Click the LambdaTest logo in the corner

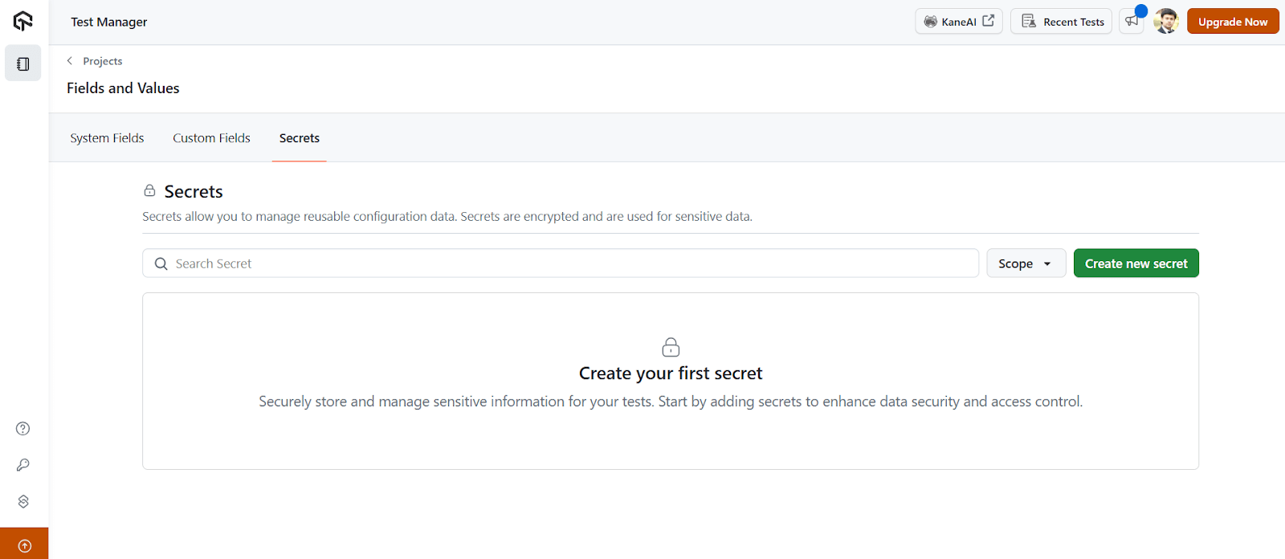coord(22,21)
